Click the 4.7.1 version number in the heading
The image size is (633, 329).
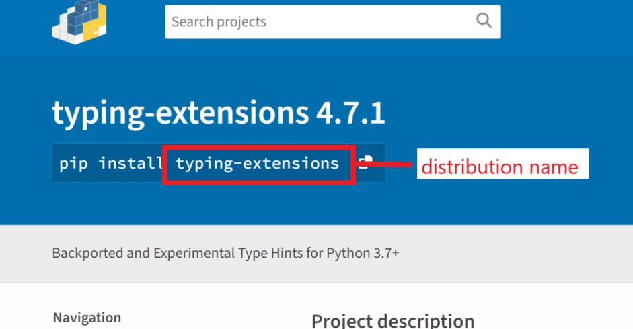coord(350,113)
